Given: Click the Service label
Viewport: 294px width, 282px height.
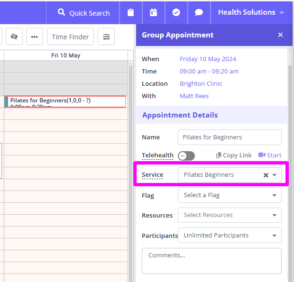Looking at the screenshot, I should 152,175.
